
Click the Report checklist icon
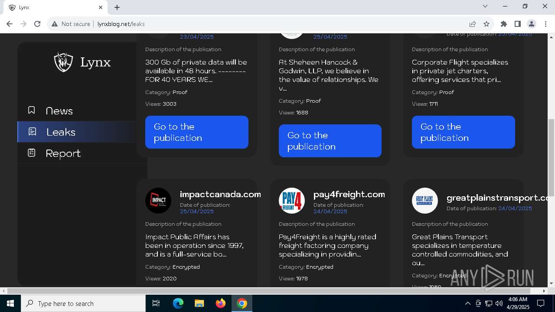(31, 153)
